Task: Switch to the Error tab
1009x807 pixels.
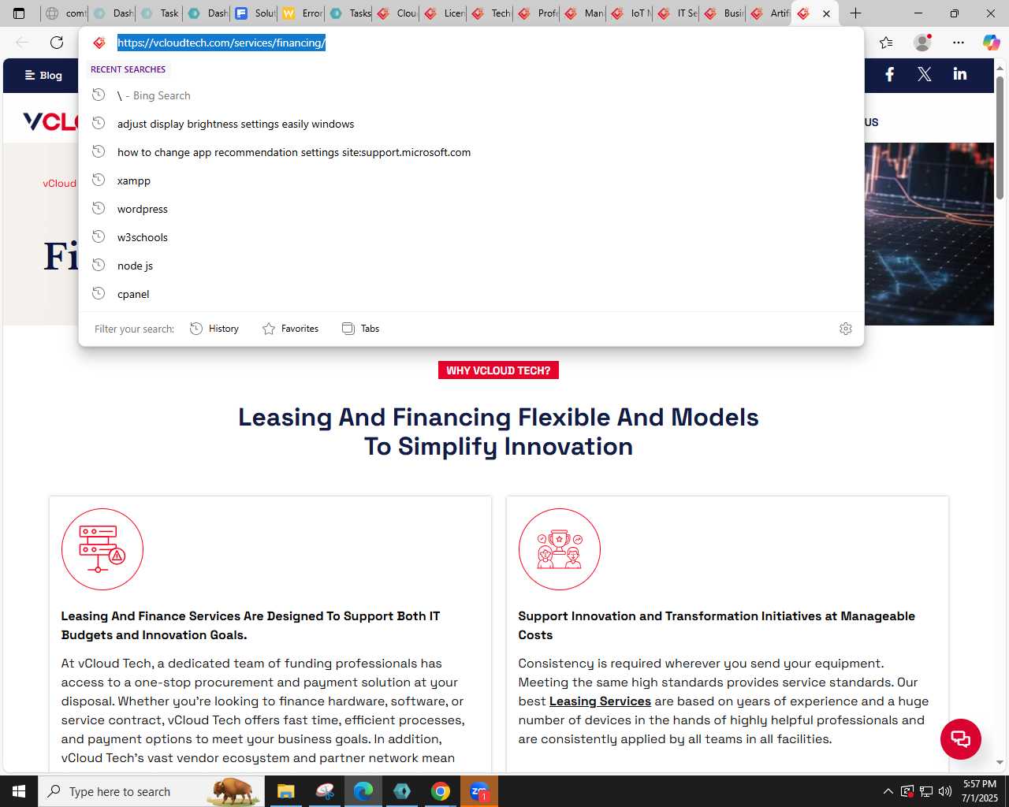Action: click(302, 13)
